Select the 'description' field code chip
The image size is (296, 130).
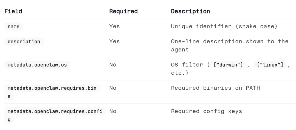(x=24, y=42)
